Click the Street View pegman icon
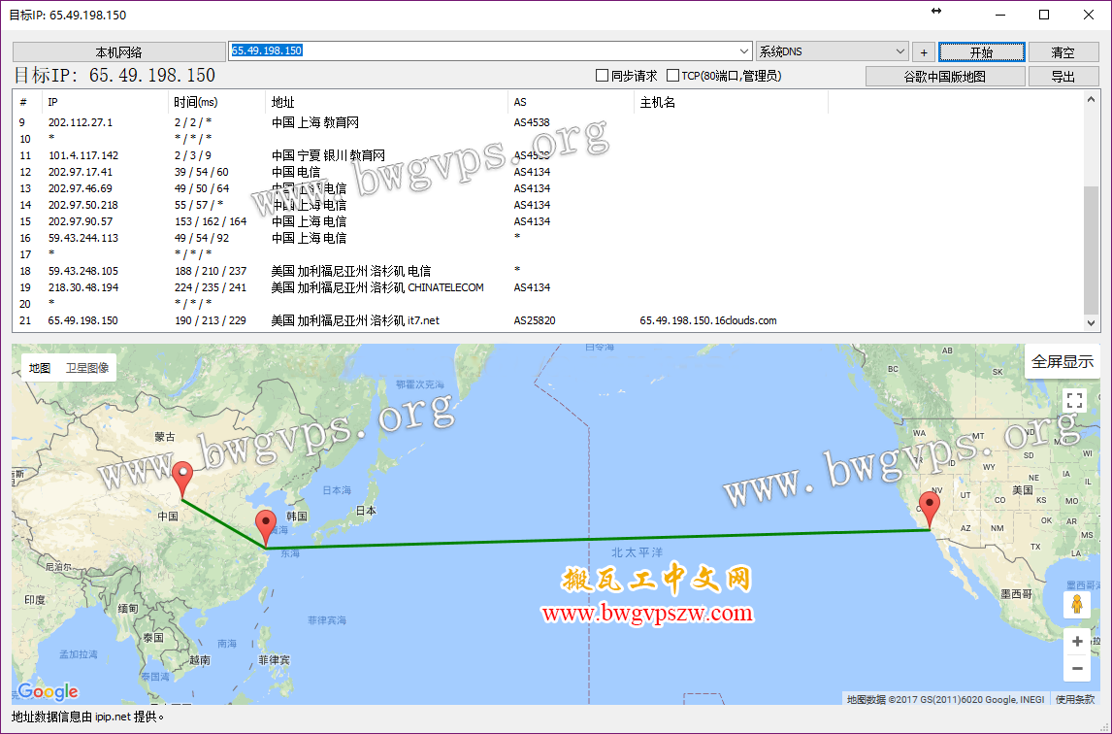The width and height of the screenshot is (1112, 734). coord(1076,605)
